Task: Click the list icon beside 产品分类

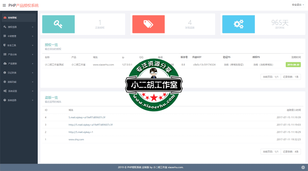Action: [5, 55]
